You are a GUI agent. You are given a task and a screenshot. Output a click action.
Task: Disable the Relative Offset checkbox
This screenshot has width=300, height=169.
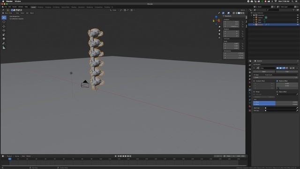277,81
